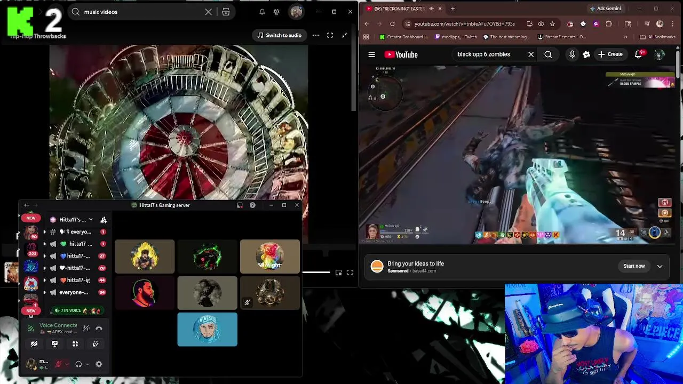683x384 pixels.
Task: Open StreamElements bookmark
Action: [x=561, y=37]
